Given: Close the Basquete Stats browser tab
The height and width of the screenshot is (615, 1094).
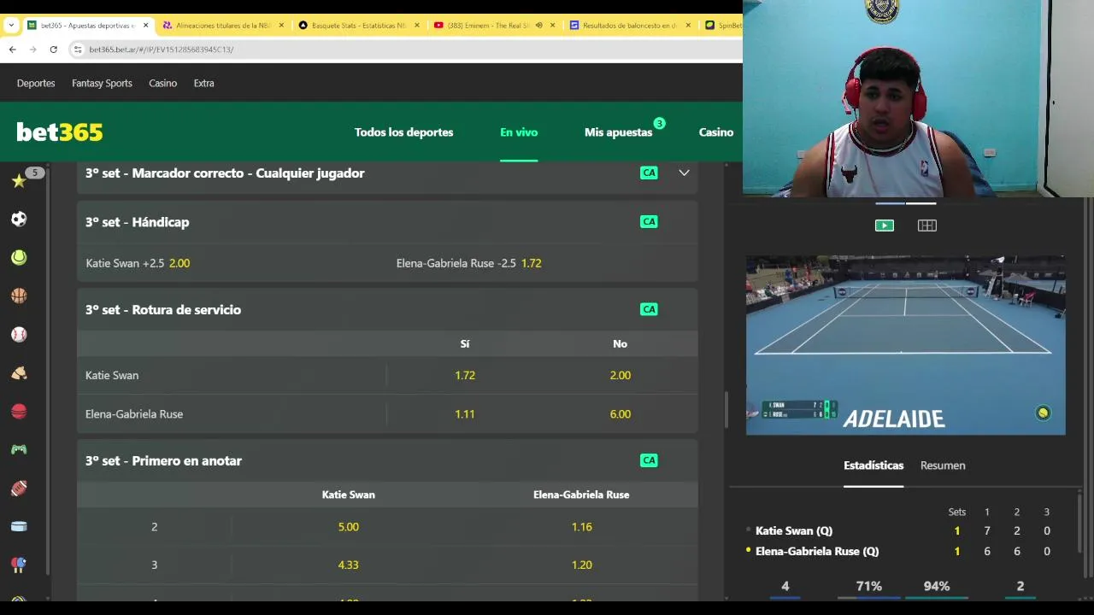Looking at the screenshot, I should [417, 26].
